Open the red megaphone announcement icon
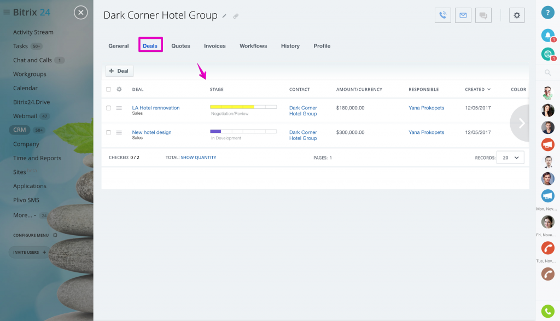 tap(547, 144)
